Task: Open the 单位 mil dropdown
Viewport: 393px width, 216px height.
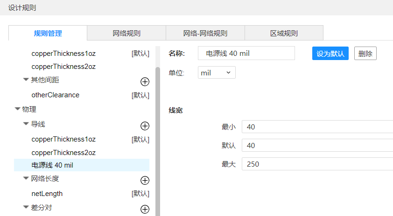Action: click(x=217, y=73)
